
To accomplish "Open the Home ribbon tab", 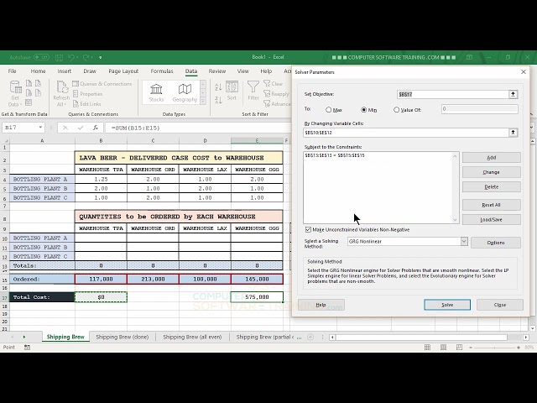I will [x=38, y=71].
